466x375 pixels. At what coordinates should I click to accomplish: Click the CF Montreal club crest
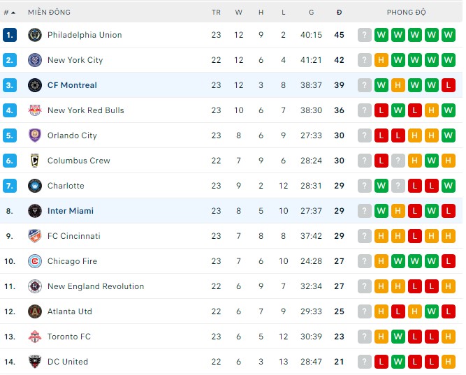35,85
